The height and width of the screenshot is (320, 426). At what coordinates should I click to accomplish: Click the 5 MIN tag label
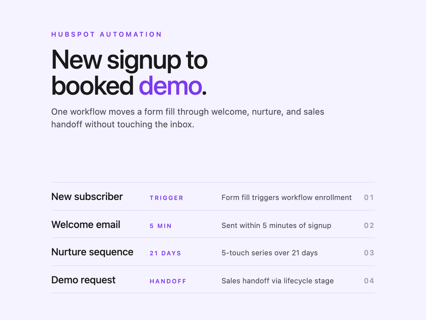tap(161, 226)
